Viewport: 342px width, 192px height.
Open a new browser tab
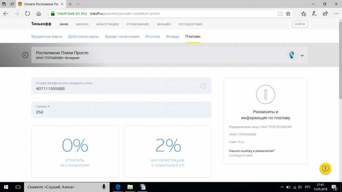pos(70,4)
